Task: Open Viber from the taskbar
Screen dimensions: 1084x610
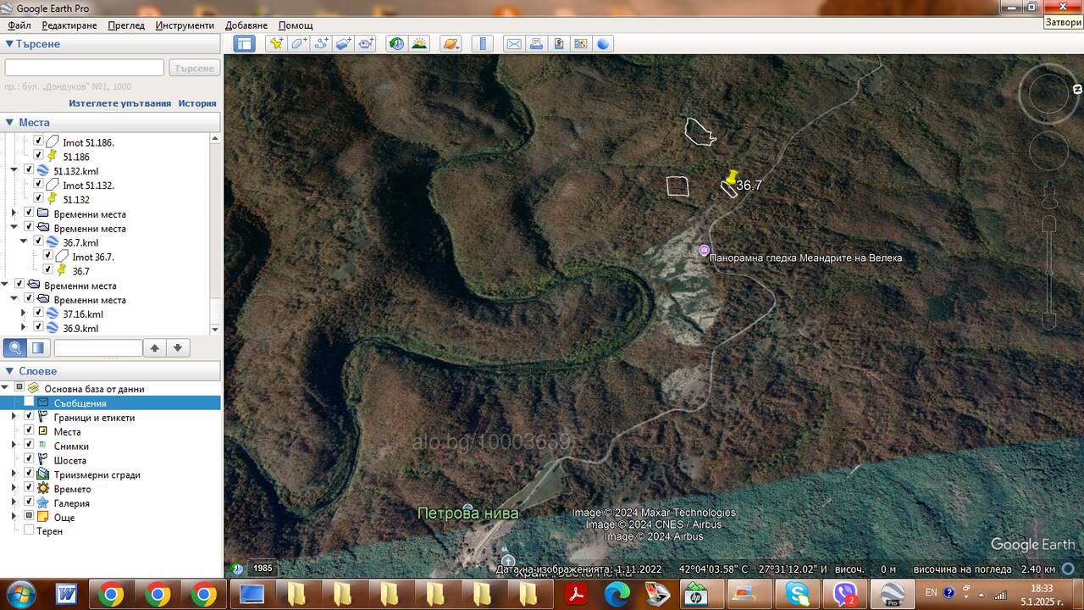Action: coord(844,594)
